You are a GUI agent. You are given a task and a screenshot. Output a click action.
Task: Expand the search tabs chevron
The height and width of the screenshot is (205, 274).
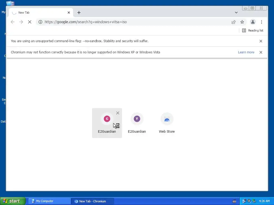(x=236, y=13)
